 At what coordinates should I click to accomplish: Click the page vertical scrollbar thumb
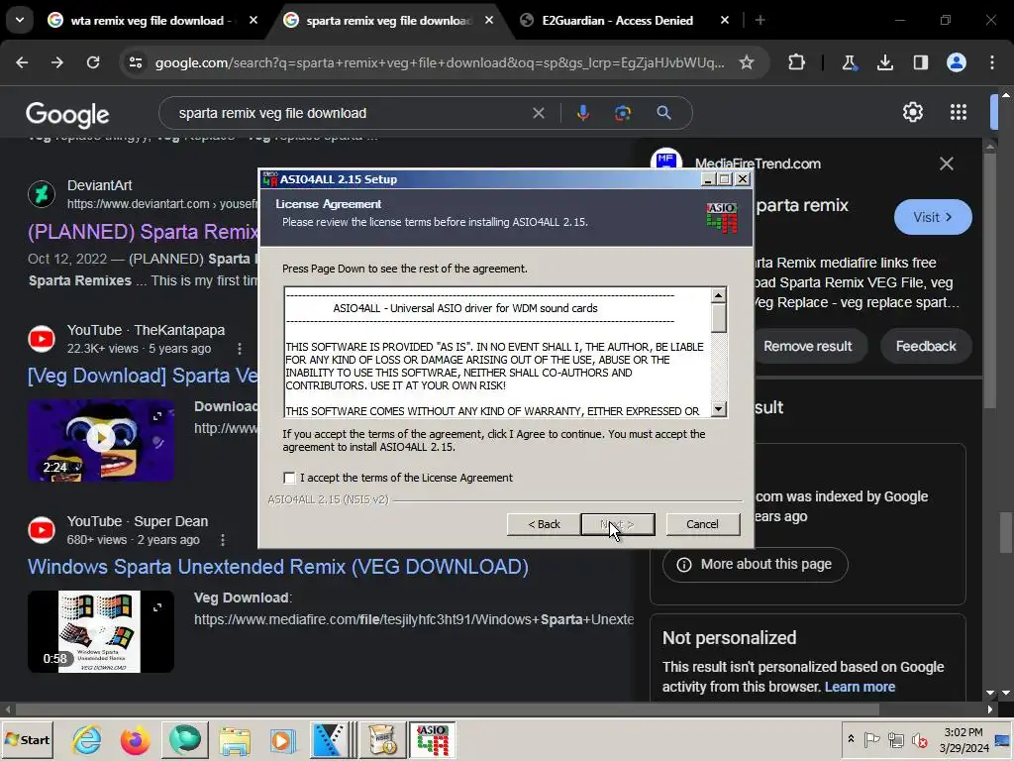point(1007,532)
